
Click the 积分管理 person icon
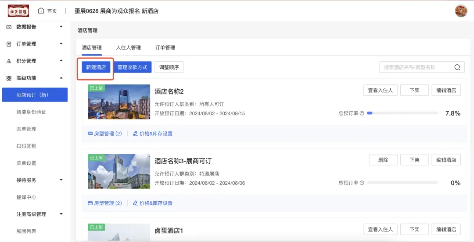coord(9,61)
